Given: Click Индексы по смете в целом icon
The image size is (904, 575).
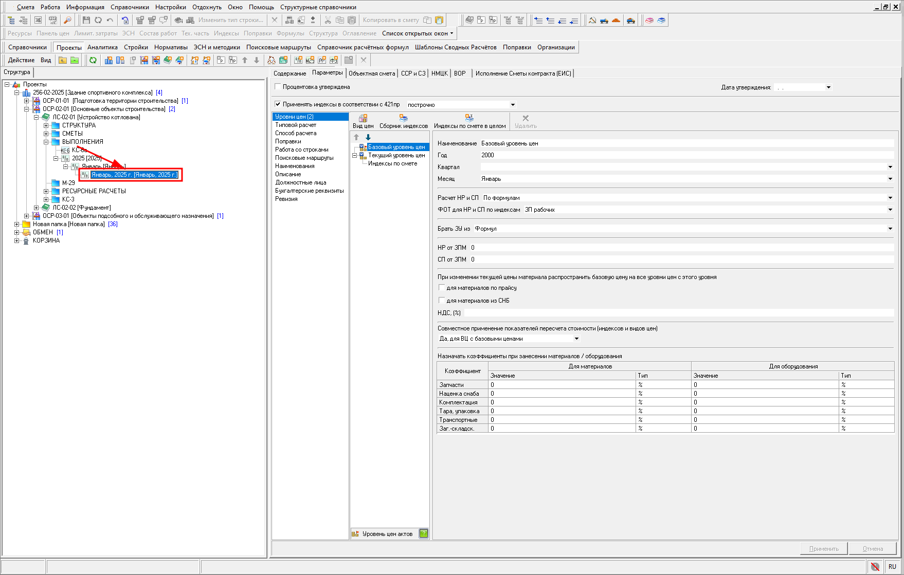Looking at the screenshot, I should click(x=469, y=119).
